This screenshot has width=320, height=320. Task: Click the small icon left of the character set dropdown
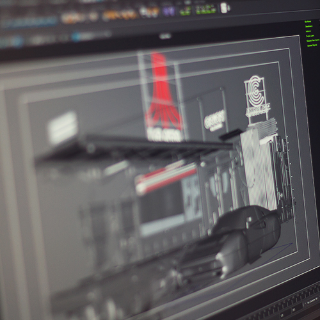point(305,303)
